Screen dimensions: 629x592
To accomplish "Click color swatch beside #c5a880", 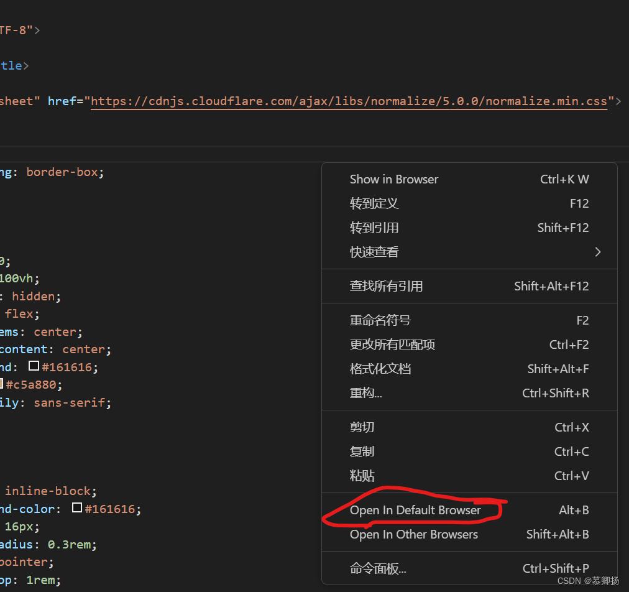I will tap(1, 383).
